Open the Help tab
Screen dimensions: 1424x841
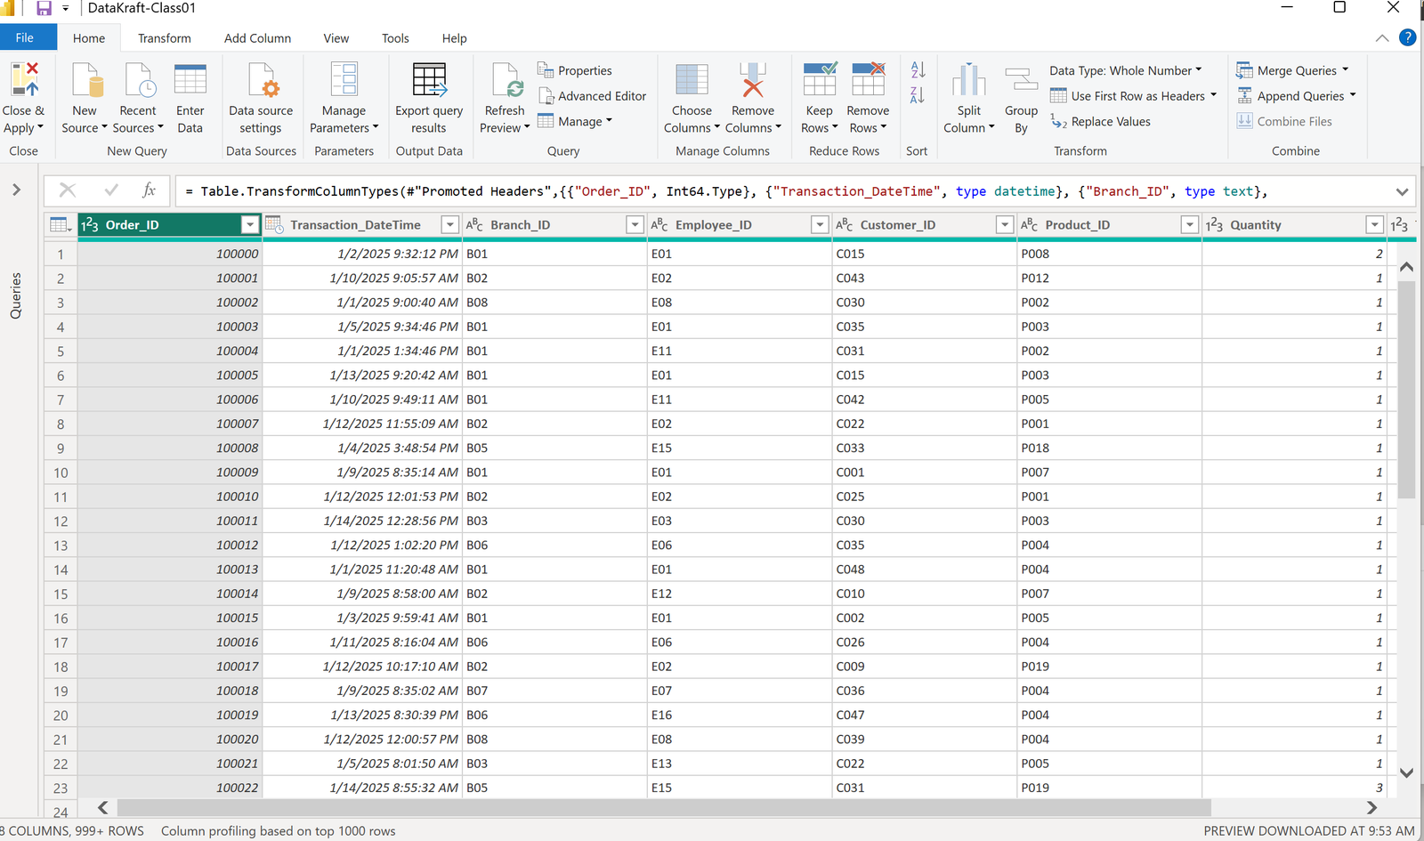[x=454, y=38]
